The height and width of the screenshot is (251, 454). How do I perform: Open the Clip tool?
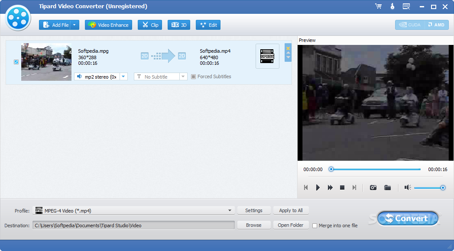click(150, 25)
